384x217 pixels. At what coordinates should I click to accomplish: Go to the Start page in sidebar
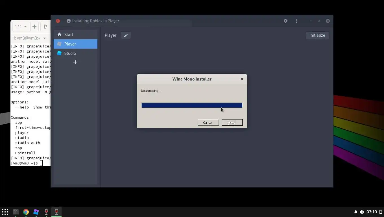[x=75, y=34]
